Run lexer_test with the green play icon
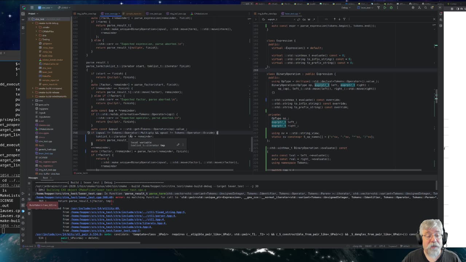 385,8
